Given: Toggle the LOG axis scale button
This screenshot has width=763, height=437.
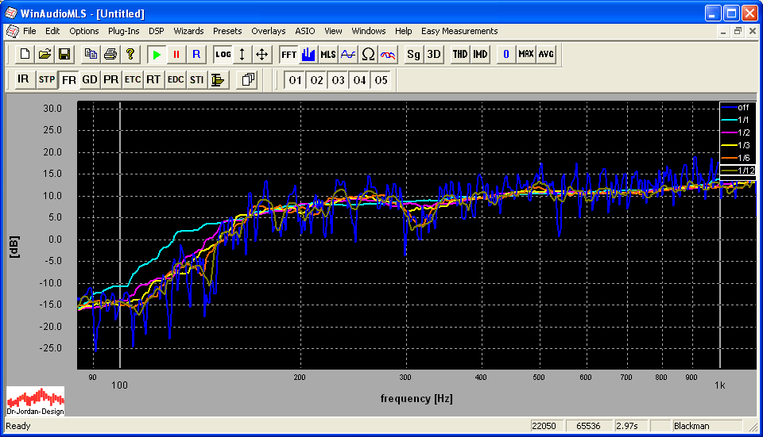Looking at the screenshot, I should coord(223,54).
